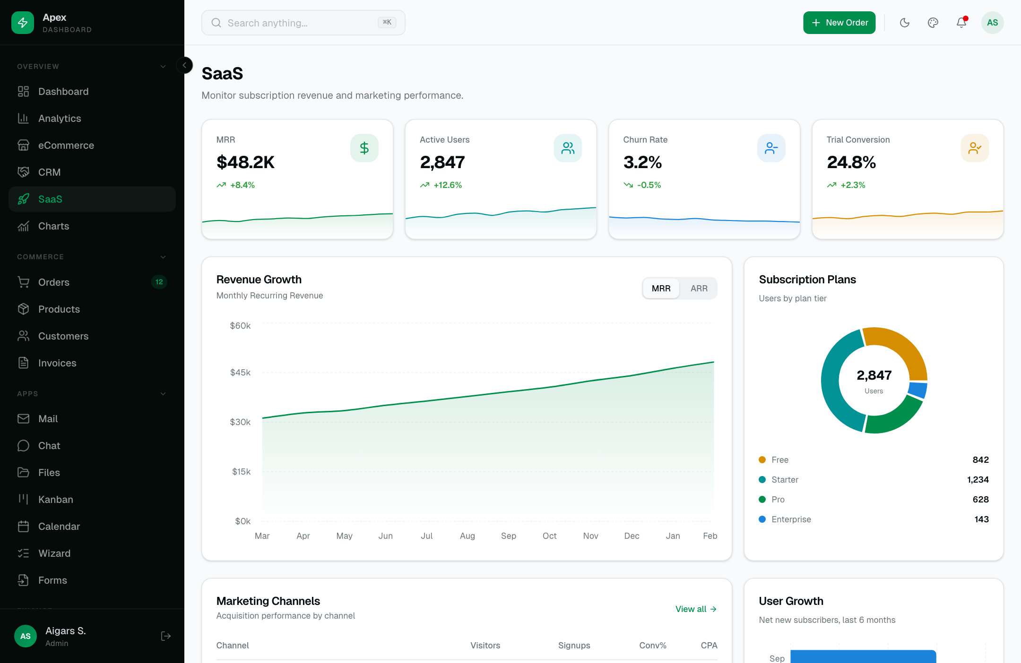
Task: Click the Free count 842
Action: click(x=981, y=460)
